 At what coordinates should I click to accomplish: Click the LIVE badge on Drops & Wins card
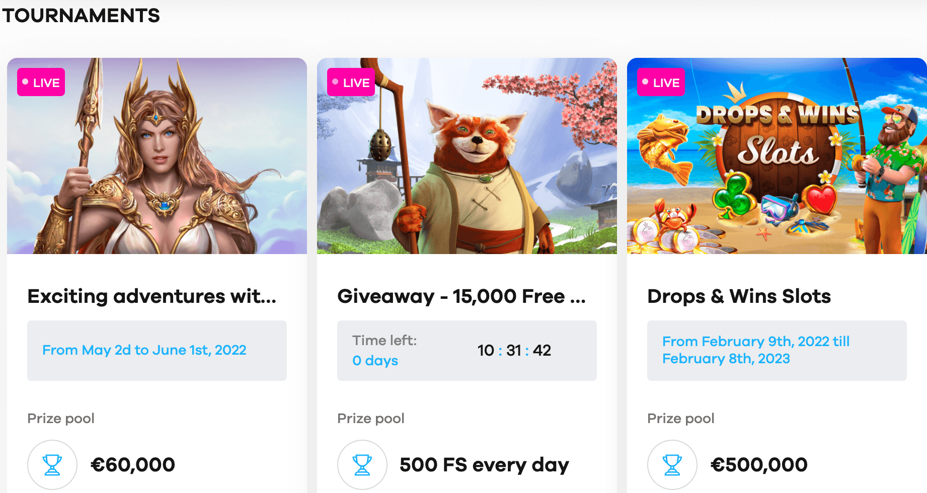[661, 82]
